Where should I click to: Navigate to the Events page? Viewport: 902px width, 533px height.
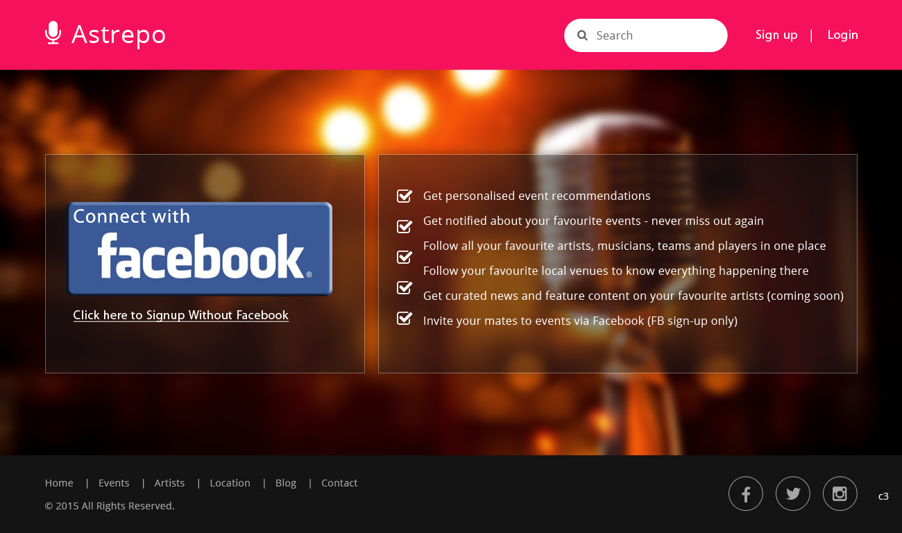point(114,482)
